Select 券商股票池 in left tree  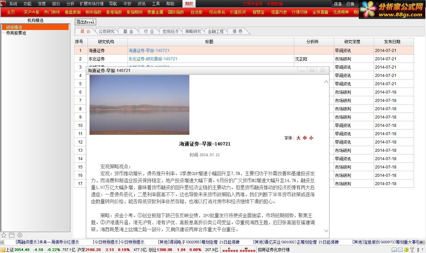pos(16,33)
